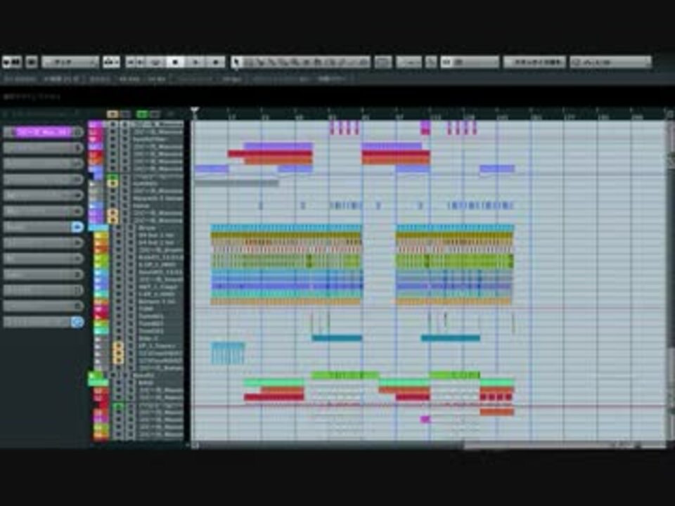Go to previous marker transport button
The height and width of the screenshot is (506, 675).
coord(130,63)
